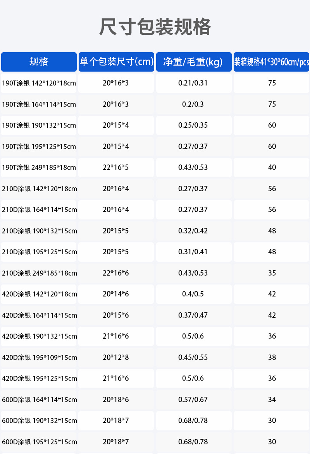Click the 190T涂银 249*185*18cm spec cell
The height and width of the screenshot is (454, 310).
point(39,168)
